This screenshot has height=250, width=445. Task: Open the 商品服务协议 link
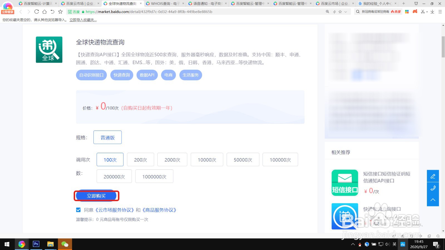(159, 210)
